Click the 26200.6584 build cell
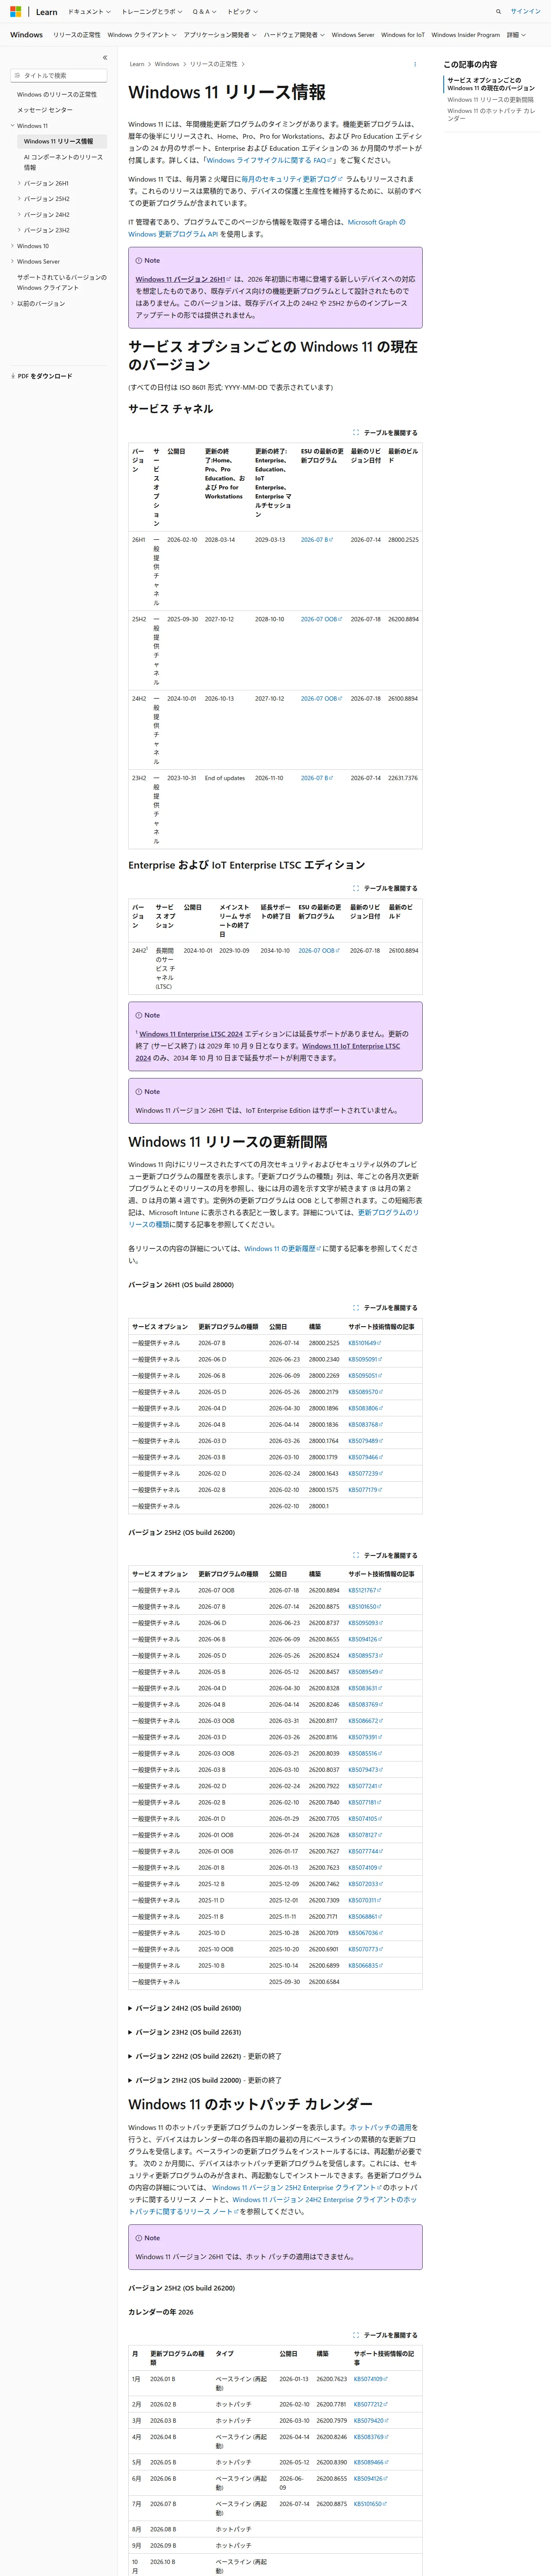The height and width of the screenshot is (2576, 551). [x=324, y=1982]
